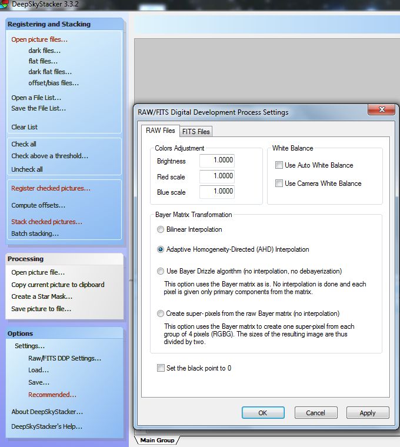
Task: Click the DeepSkyStacker title bar app icon
Action: [4, 4]
